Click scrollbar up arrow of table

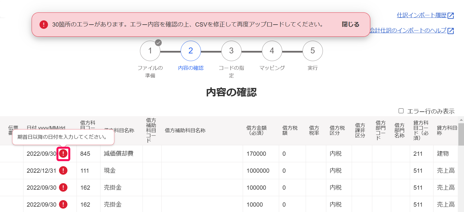click(461, 120)
